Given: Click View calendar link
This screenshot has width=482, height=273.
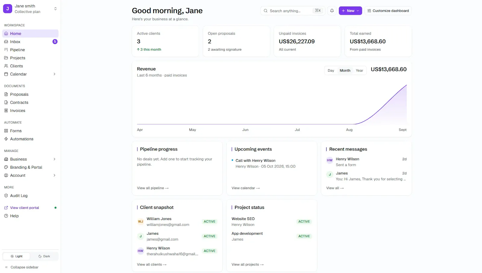Looking at the screenshot, I should click(x=246, y=188).
